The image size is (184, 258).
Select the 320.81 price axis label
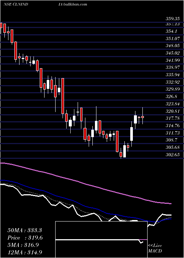[172, 111]
